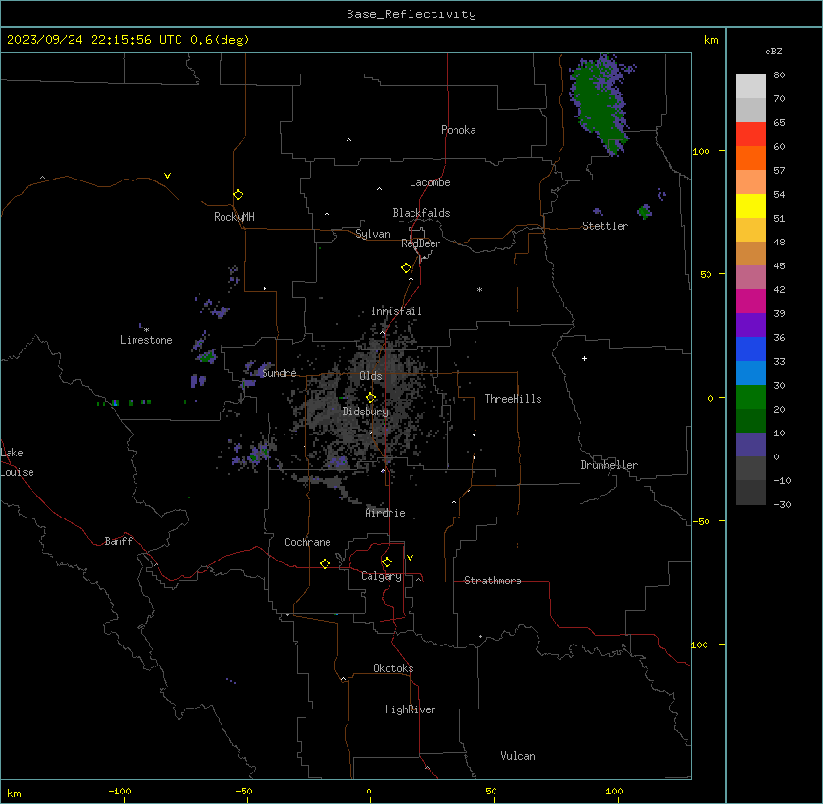This screenshot has width=823, height=804.
Task: Click the Lake Louise label
Action: pyautogui.click(x=17, y=462)
